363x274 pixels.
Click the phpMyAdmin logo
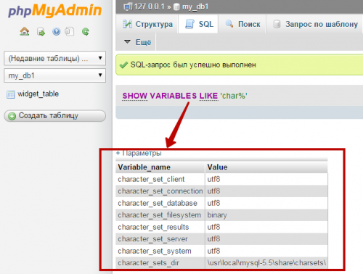tap(54, 11)
